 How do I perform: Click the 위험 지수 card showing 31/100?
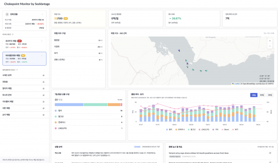[x=79, y=18]
